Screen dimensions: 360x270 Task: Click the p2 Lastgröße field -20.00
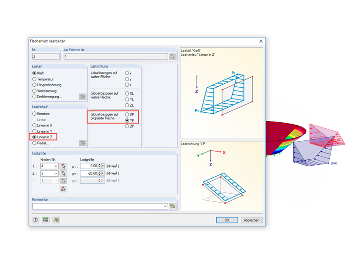(x=89, y=173)
